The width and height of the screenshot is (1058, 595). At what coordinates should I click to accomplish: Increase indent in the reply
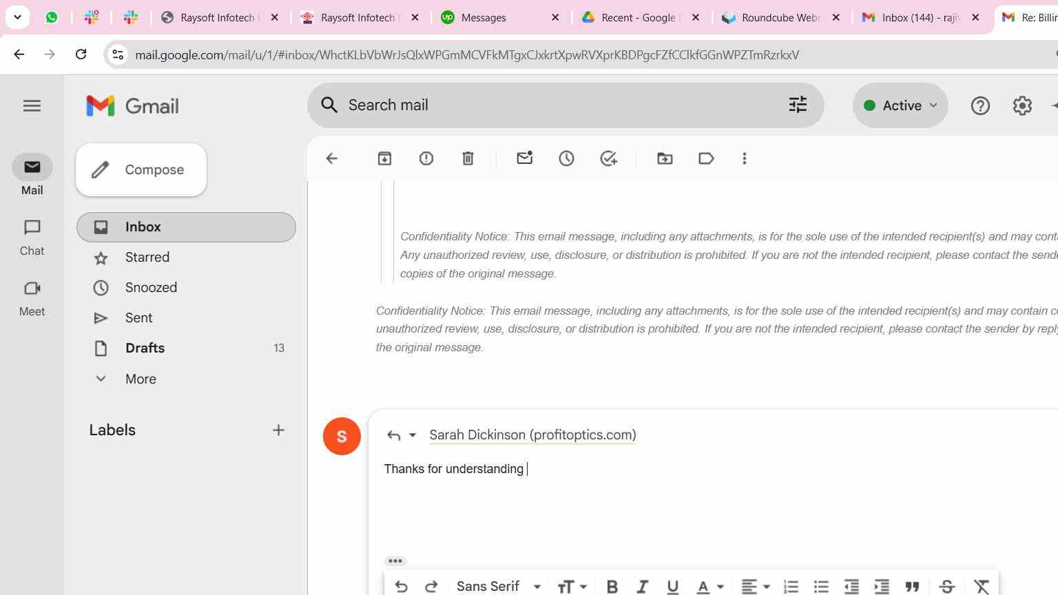click(882, 586)
